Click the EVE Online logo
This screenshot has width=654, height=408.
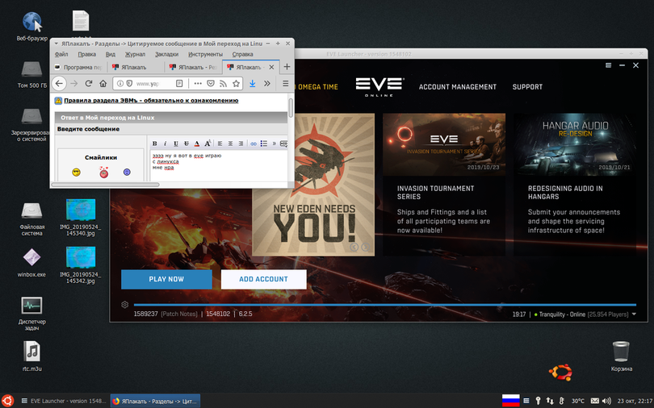[x=379, y=86]
